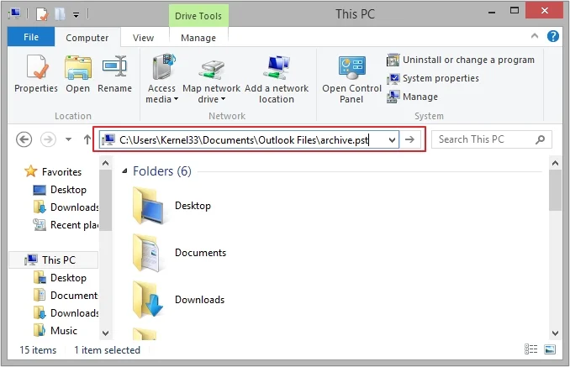Click the Go to arrow button
The image size is (570, 367).
click(x=410, y=139)
